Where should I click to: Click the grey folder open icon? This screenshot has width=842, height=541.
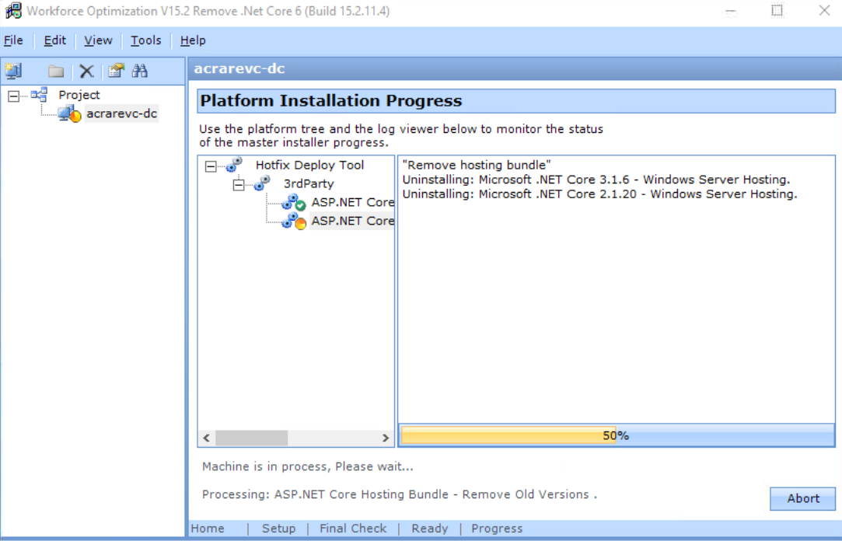(x=56, y=72)
